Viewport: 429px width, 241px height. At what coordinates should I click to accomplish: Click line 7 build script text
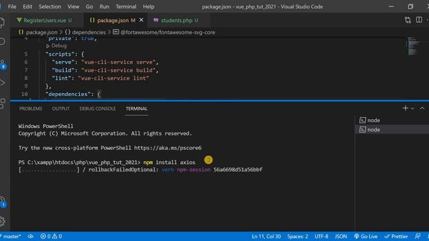coord(105,70)
